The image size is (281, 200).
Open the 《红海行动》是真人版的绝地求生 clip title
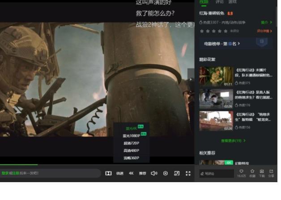[x=253, y=95]
